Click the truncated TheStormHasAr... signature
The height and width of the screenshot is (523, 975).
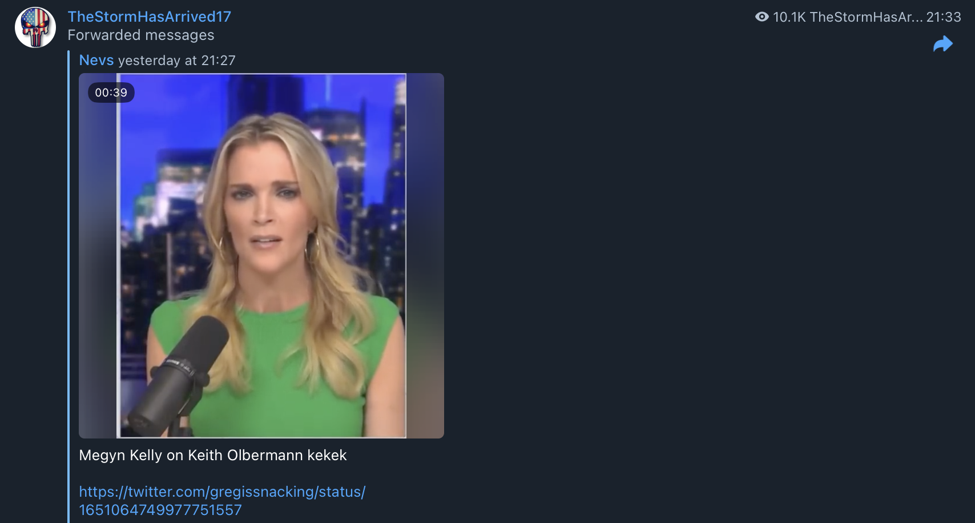click(x=866, y=17)
